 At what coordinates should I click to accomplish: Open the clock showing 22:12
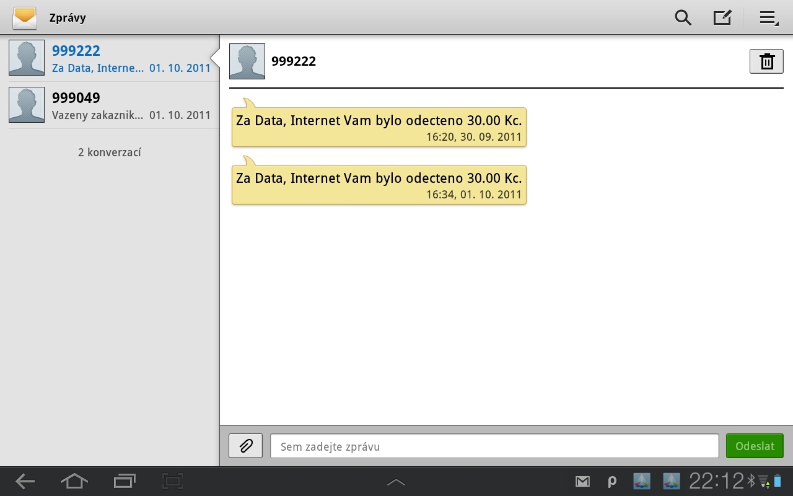(x=716, y=481)
